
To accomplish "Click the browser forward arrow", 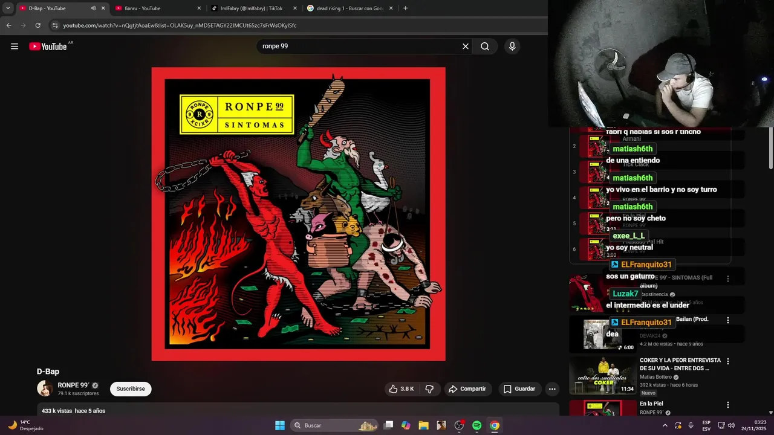I will tap(23, 25).
